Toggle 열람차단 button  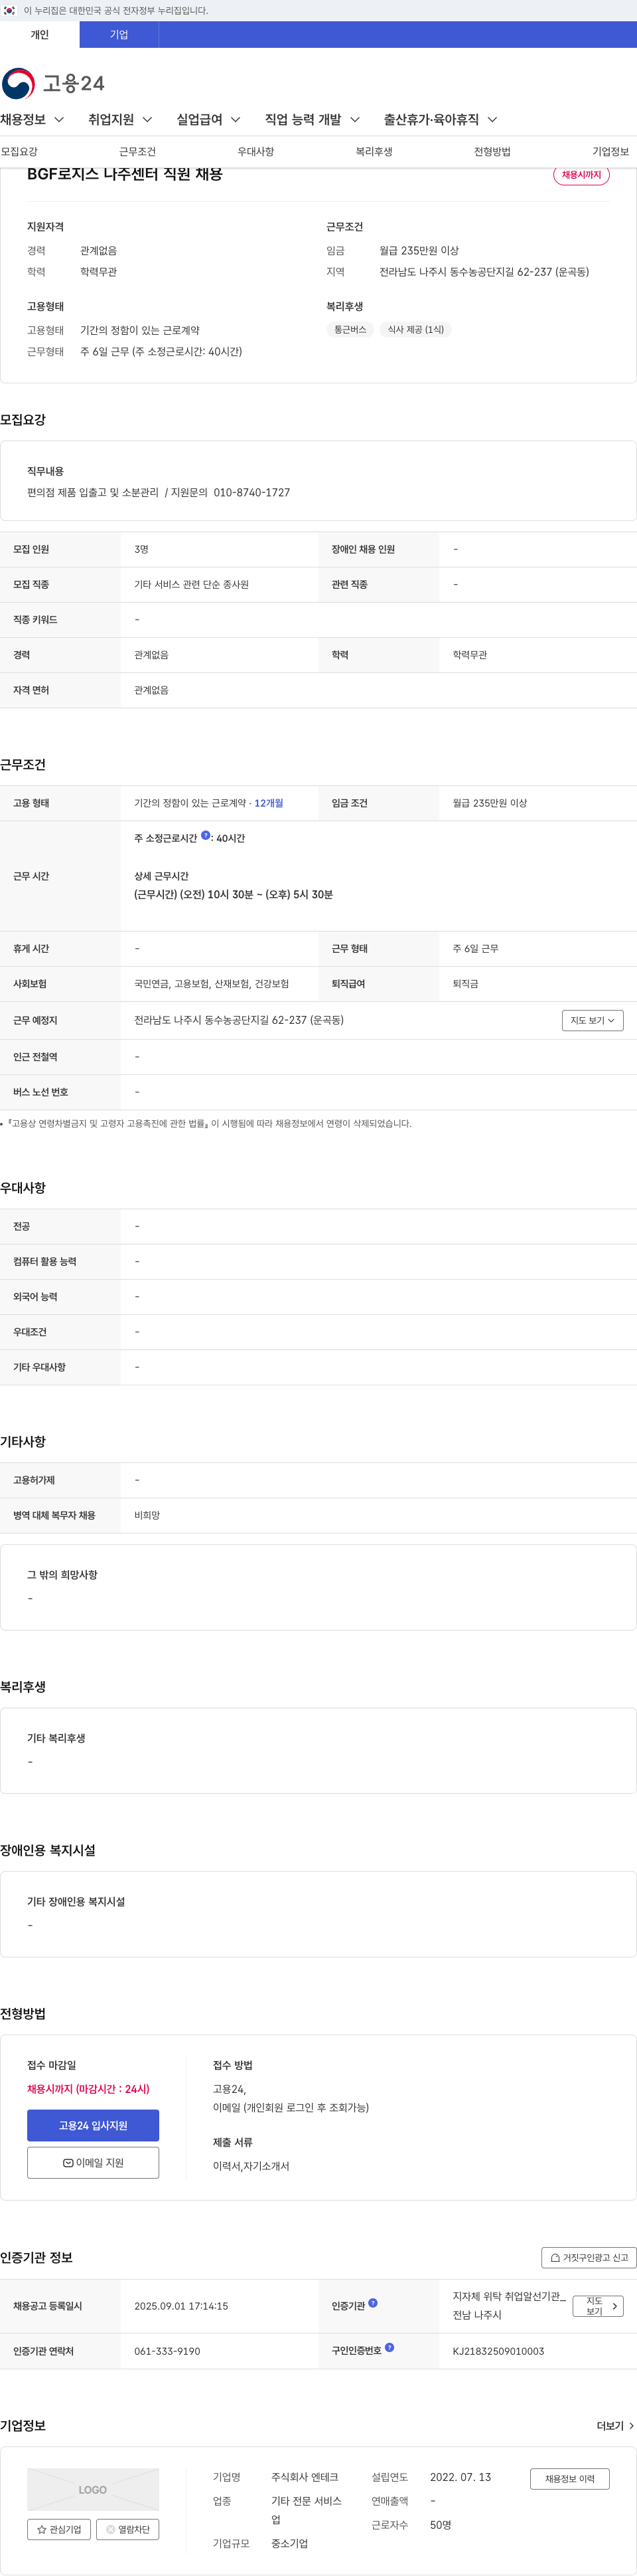[x=128, y=2529]
